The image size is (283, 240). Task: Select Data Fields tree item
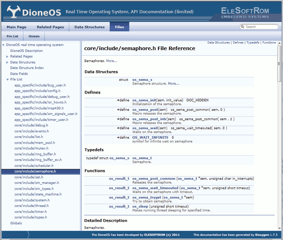tap(19, 74)
